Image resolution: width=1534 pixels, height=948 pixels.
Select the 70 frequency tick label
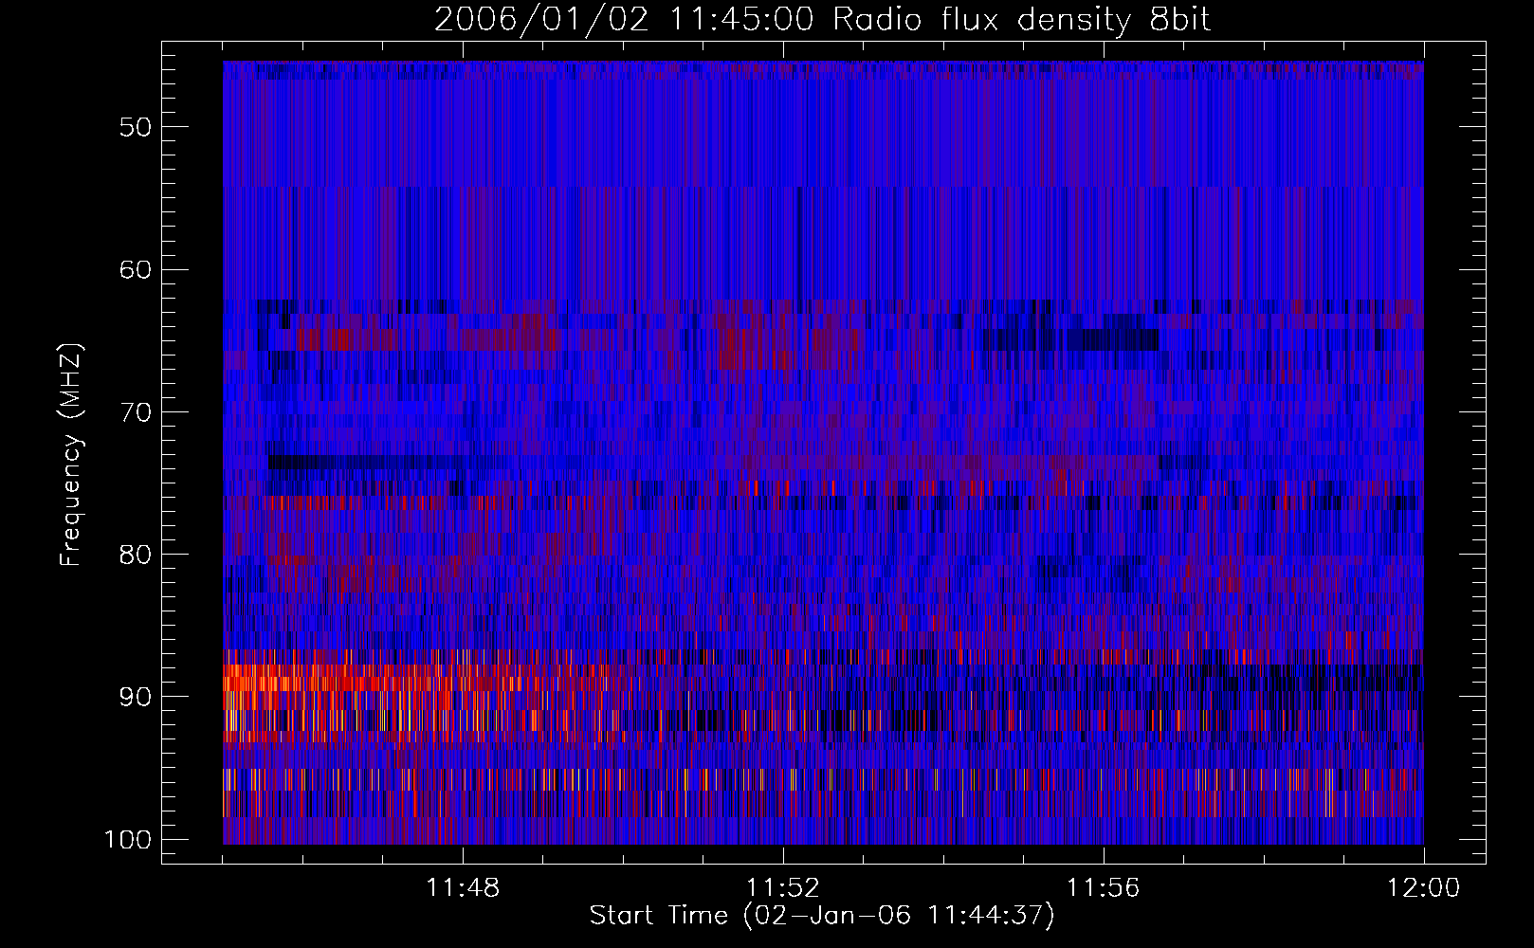[136, 412]
